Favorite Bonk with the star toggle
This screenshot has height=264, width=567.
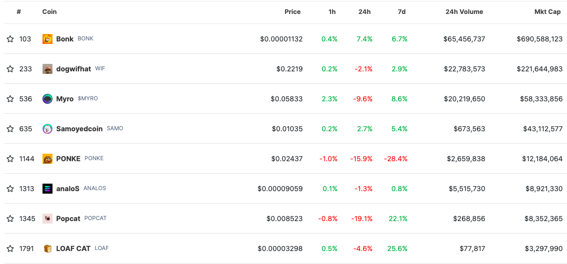(10, 39)
